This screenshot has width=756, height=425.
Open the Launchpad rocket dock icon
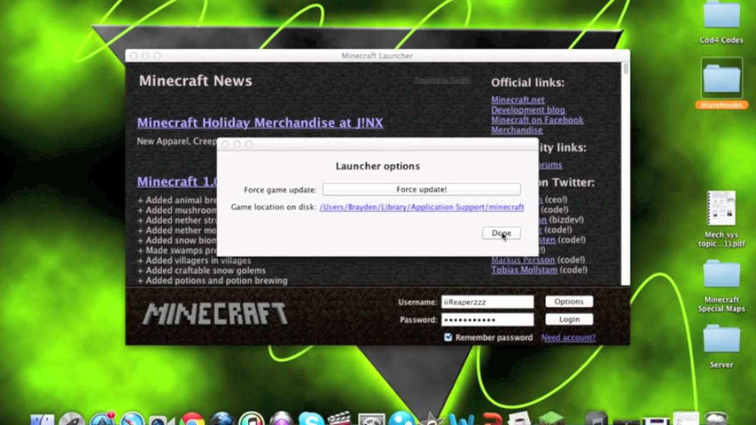pyautogui.click(x=72, y=420)
